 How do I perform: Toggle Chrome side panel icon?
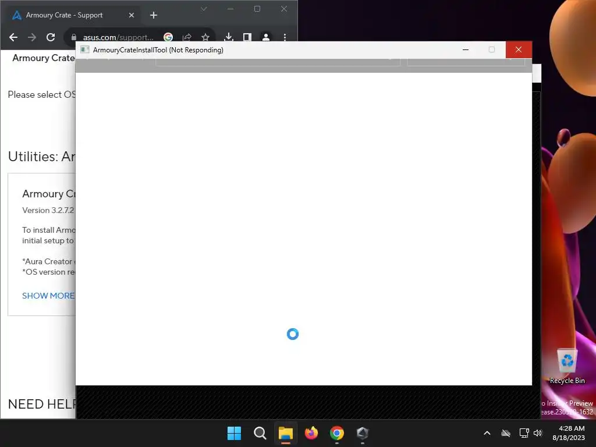(247, 37)
